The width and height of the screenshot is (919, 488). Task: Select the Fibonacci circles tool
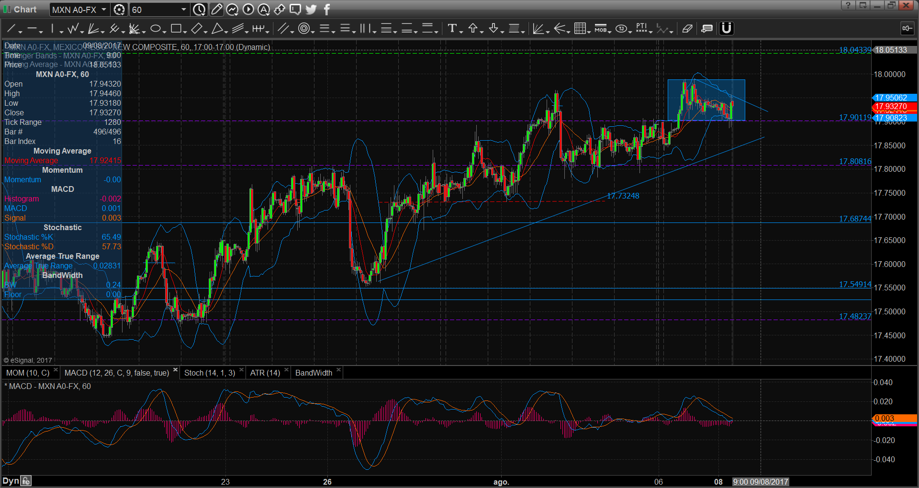tap(303, 29)
